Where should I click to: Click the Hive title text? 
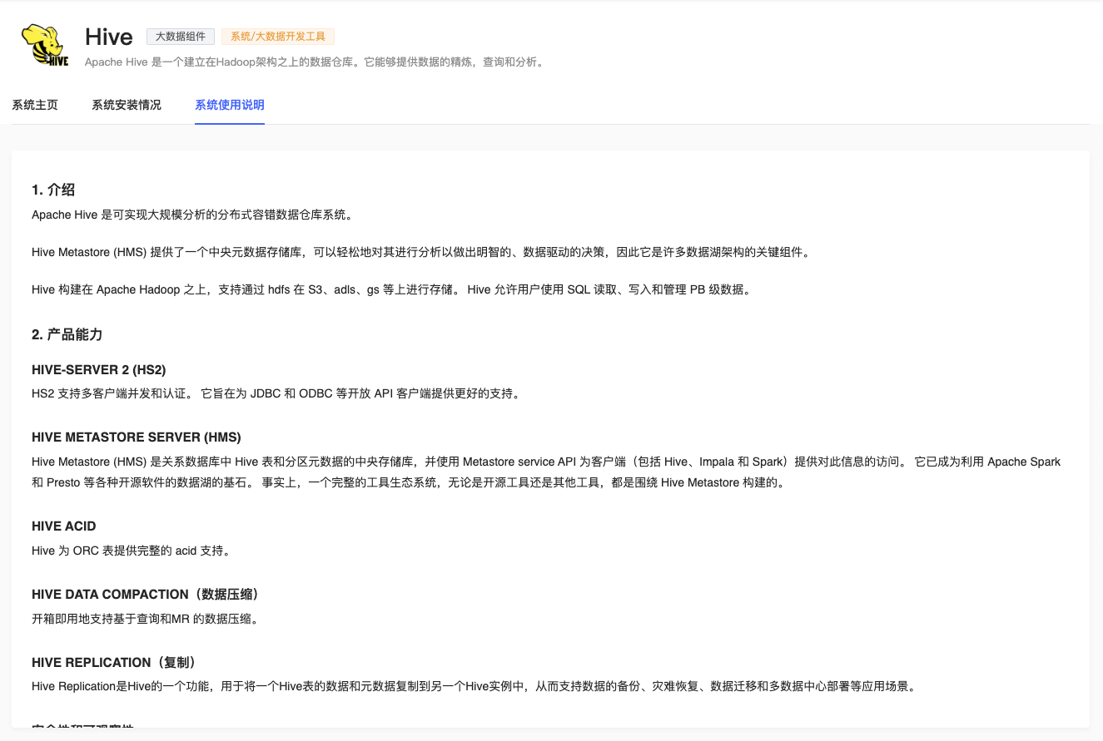point(109,37)
